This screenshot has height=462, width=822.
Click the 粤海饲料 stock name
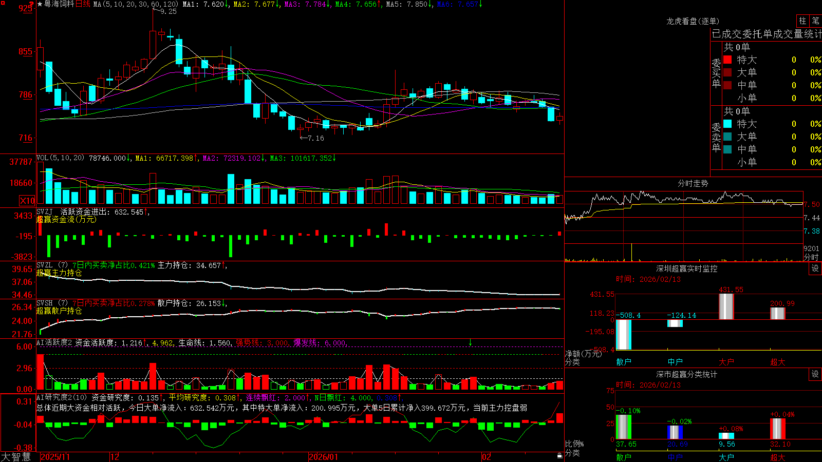[x=59, y=4]
